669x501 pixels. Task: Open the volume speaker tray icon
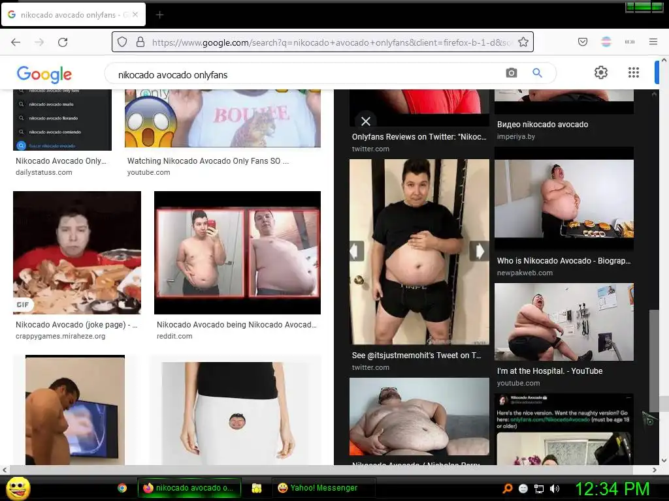click(555, 489)
